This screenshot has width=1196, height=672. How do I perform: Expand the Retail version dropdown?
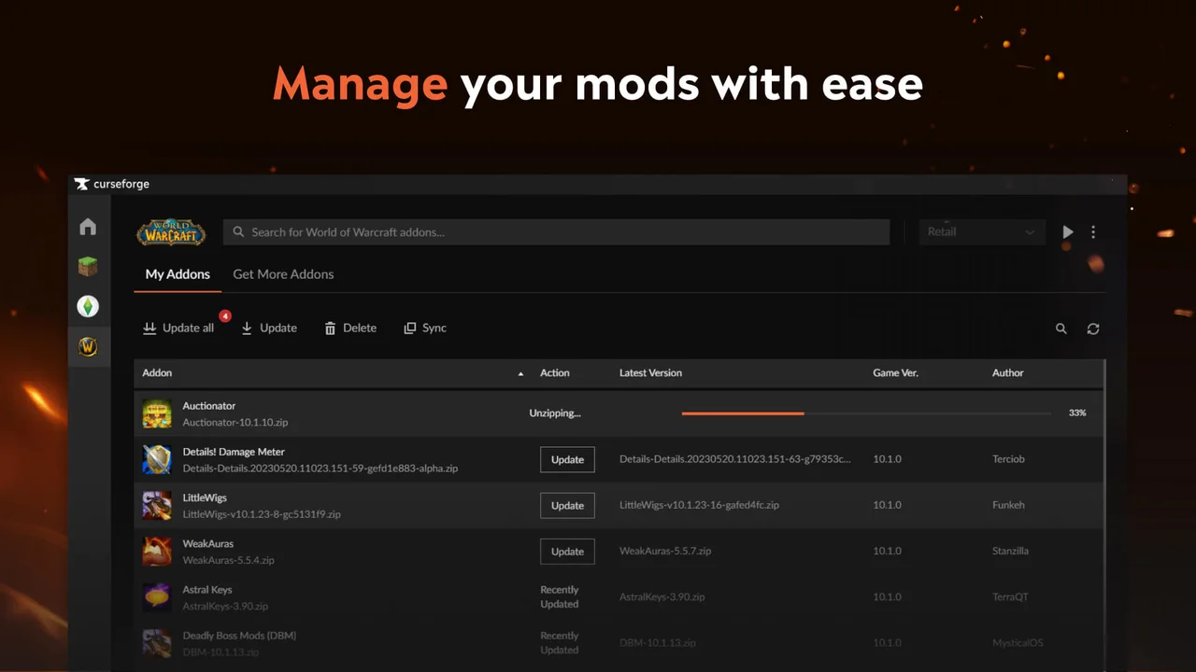pyautogui.click(x=980, y=231)
